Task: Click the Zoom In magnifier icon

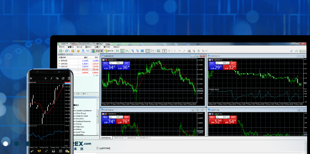Action: [x=133, y=51]
